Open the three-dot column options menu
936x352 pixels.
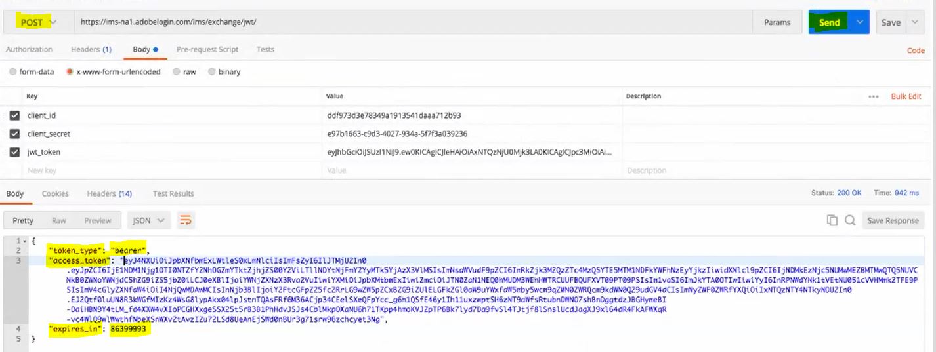[873, 96]
